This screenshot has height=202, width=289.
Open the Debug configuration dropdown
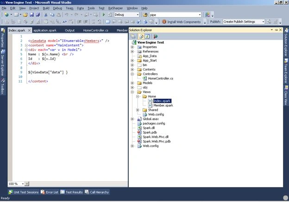(x=138, y=15)
